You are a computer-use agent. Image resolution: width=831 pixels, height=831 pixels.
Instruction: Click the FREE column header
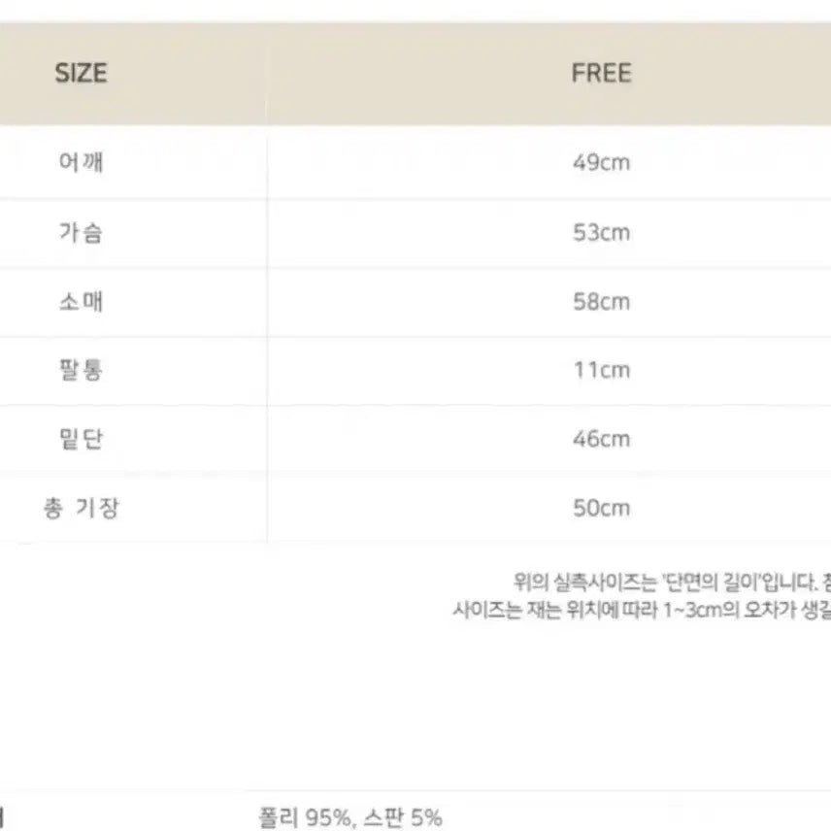pos(601,74)
